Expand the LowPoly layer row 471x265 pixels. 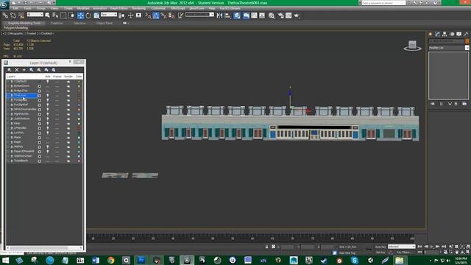[x=9, y=132]
